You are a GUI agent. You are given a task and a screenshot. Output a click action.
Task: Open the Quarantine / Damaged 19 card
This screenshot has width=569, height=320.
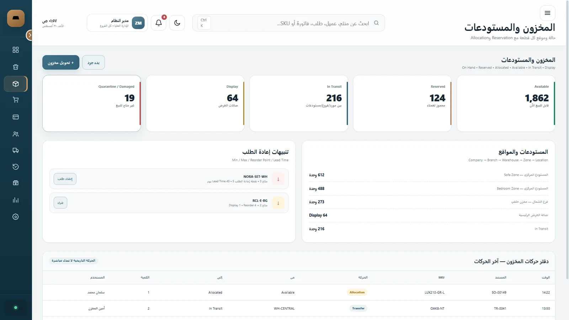pyautogui.click(x=92, y=103)
